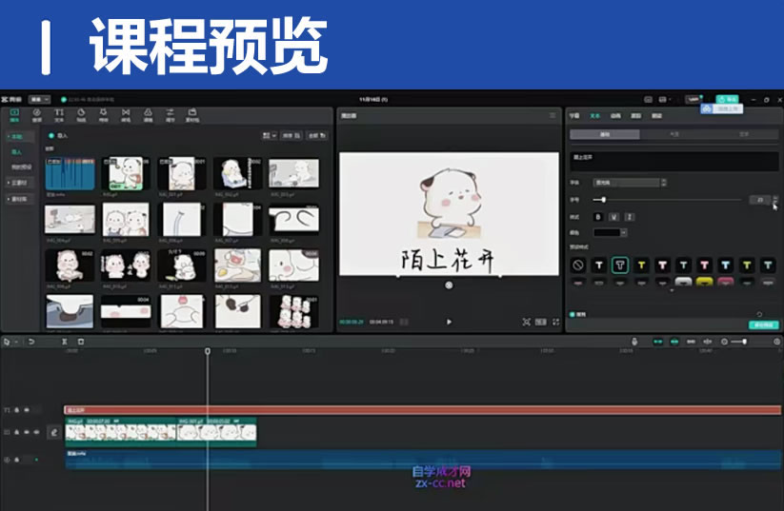Viewport: 784px width, 511px height.
Task: Switch to the Animation tab in right panel
Action: 615,115
